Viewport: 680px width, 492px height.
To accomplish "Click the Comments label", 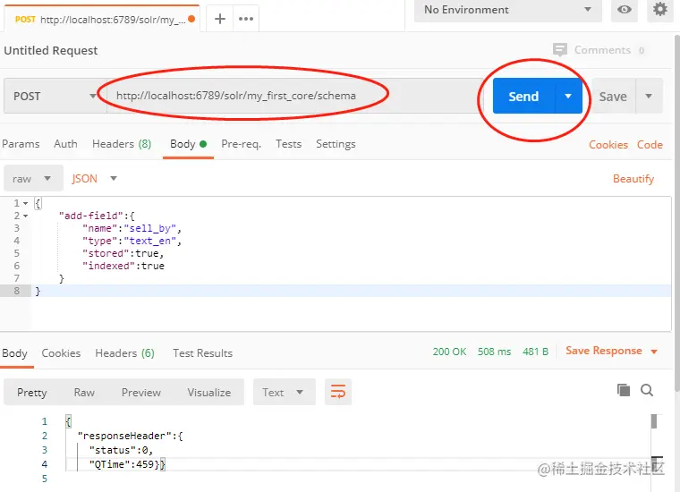I will [602, 50].
